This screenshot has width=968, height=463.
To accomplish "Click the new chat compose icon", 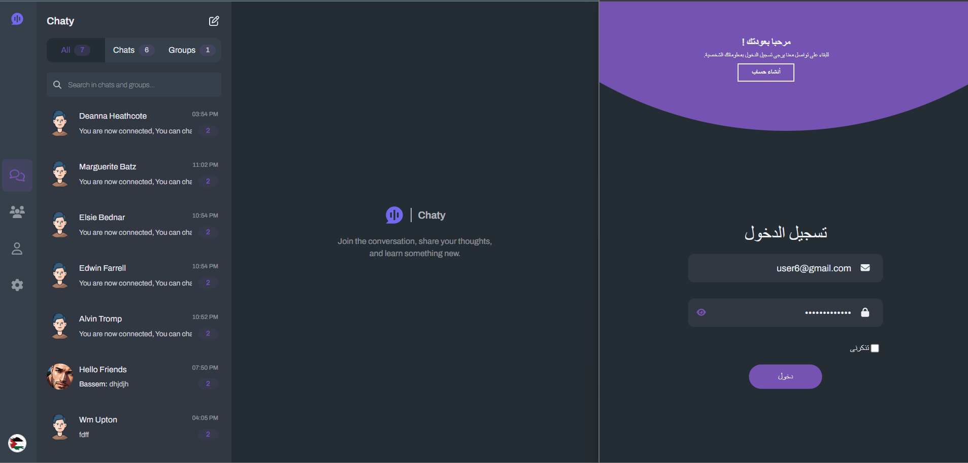I will coord(214,21).
